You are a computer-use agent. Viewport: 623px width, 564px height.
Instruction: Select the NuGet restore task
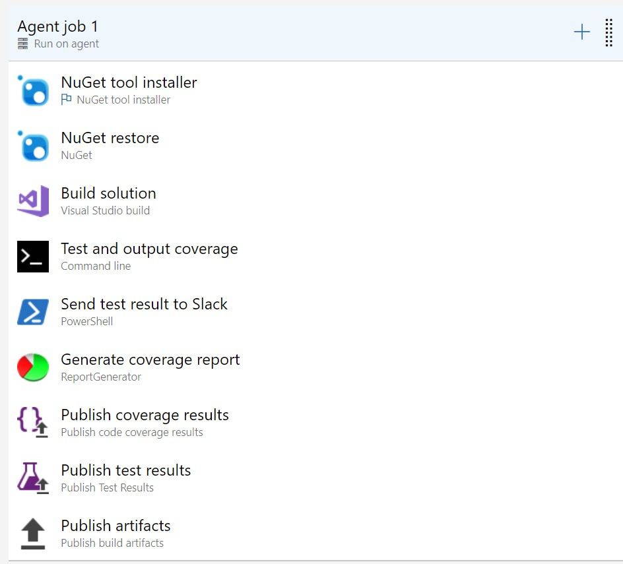(110, 139)
